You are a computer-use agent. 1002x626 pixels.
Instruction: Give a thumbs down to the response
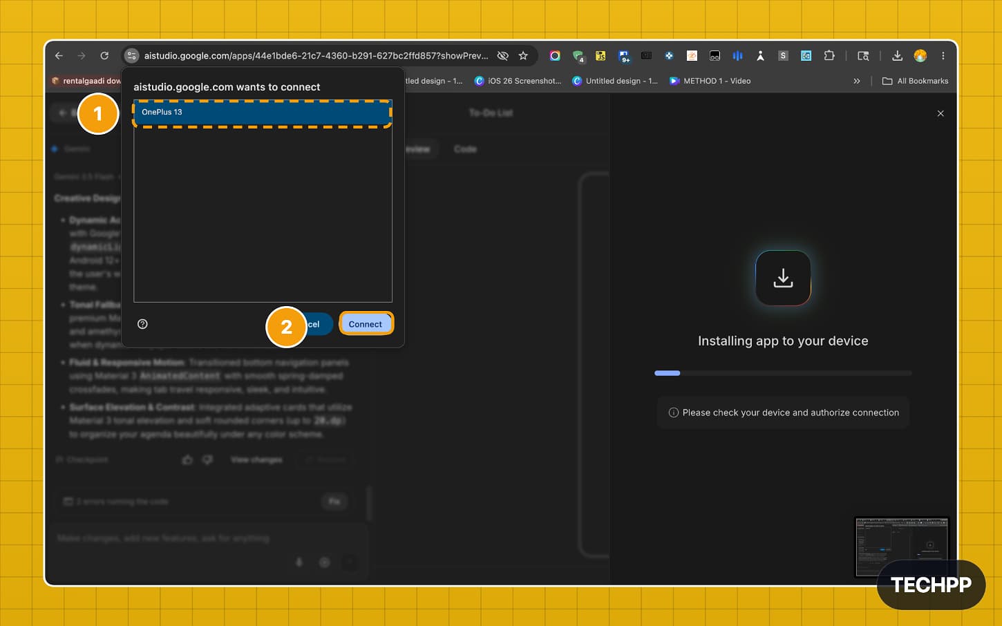pos(207,459)
